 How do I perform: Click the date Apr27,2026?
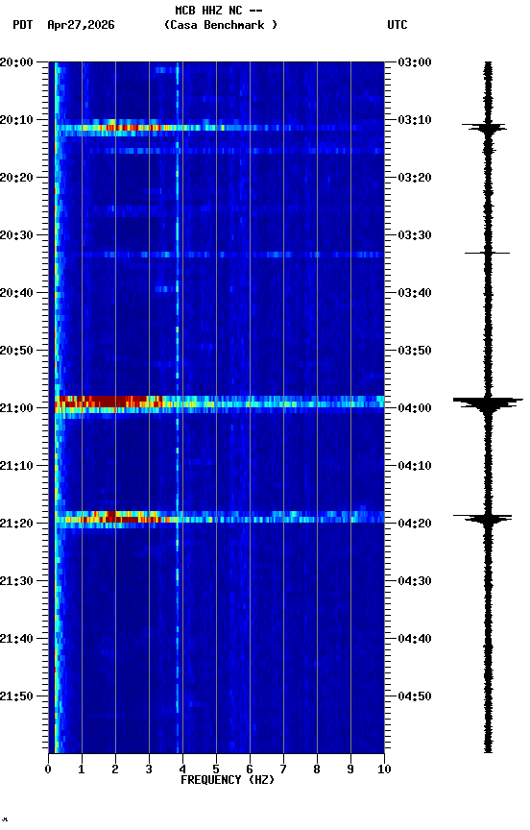click(81, 25)
